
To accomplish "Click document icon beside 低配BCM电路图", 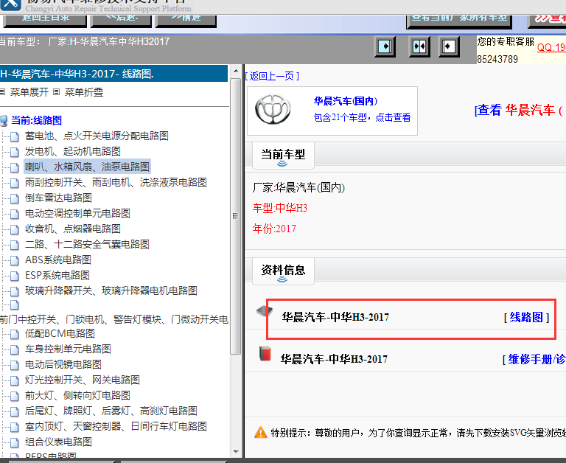I will (15, 334).
